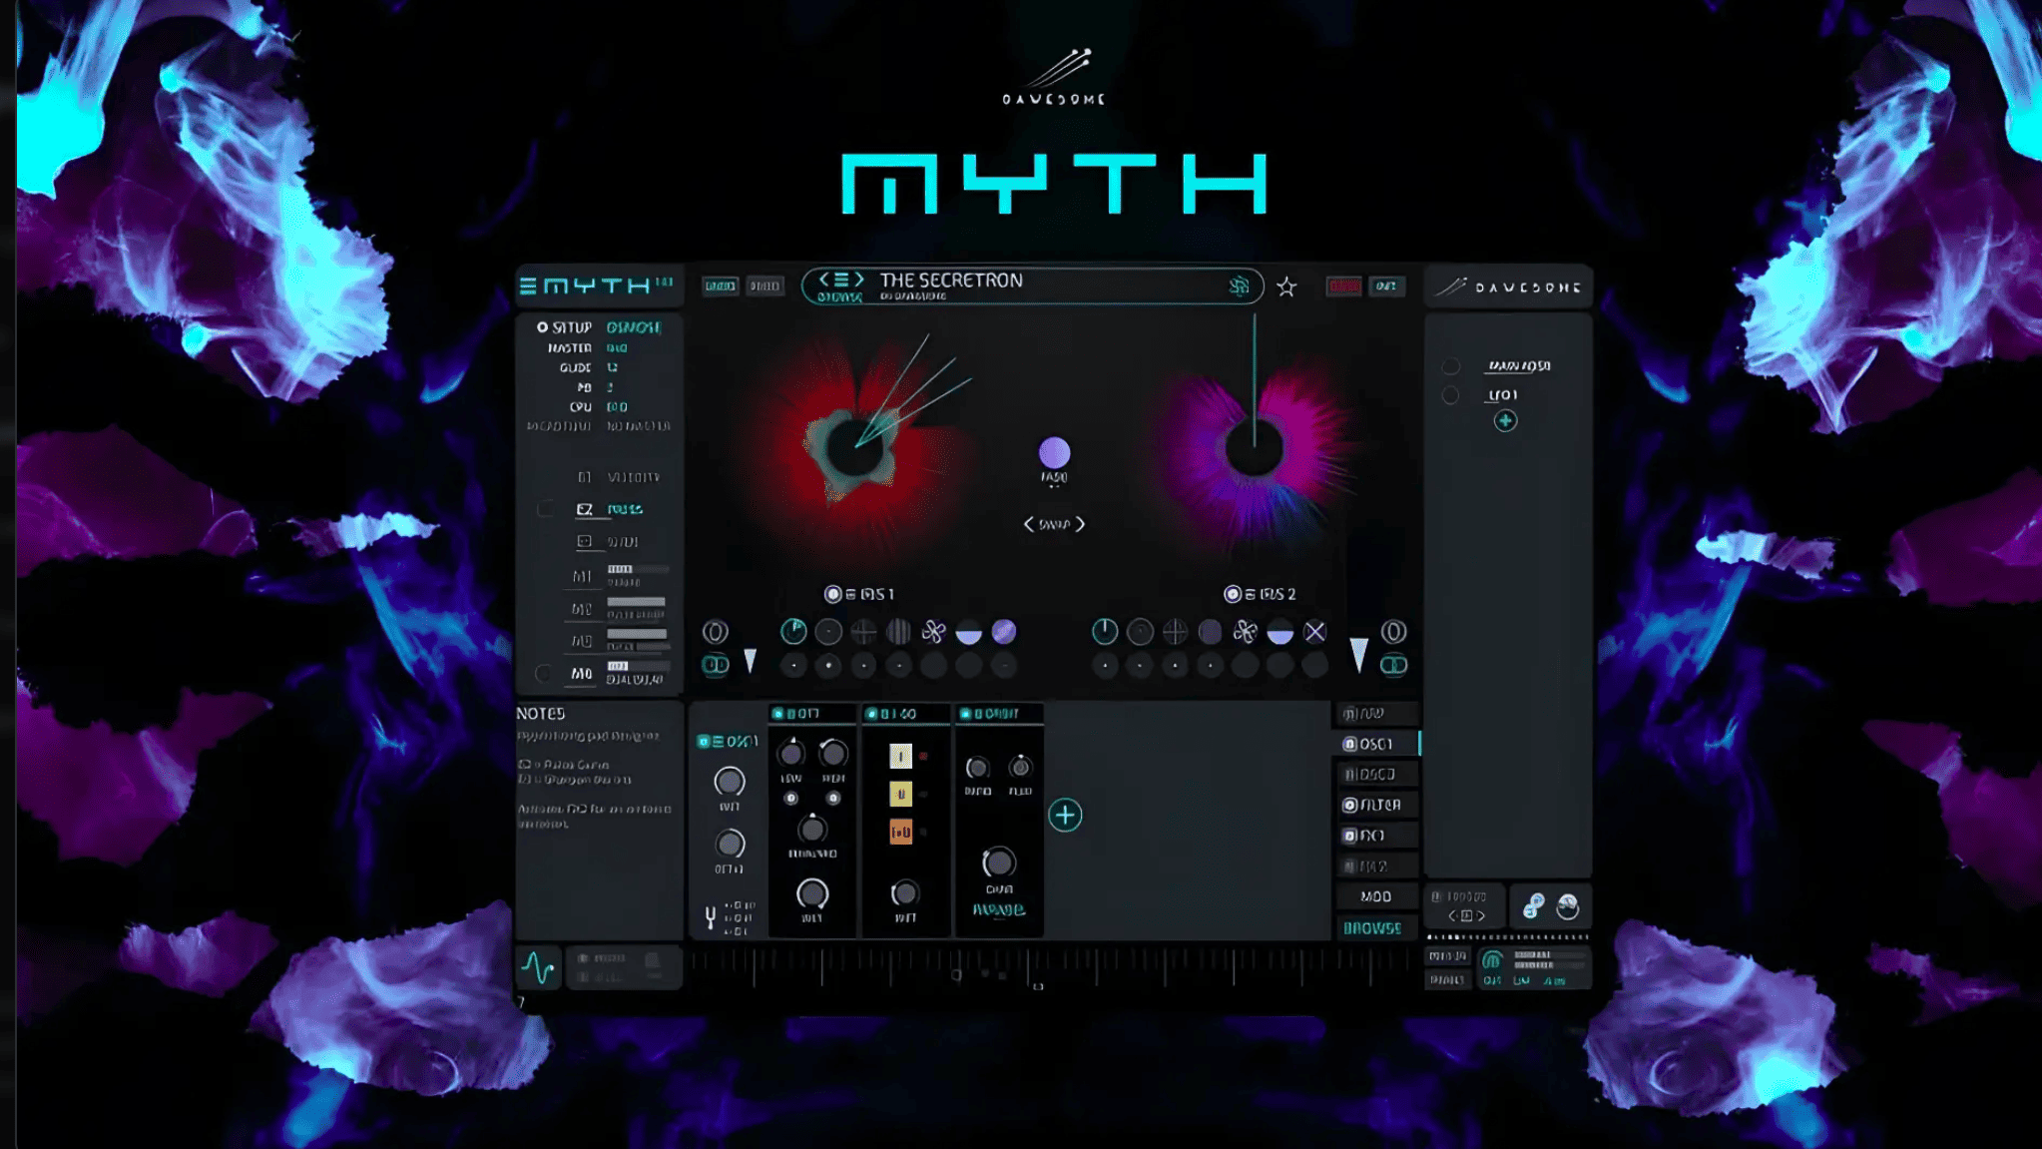The image size is (2042, 1149).
Task: Toggle the circle next to LFO1
Action: pyautogui.click(x=1450, y=395)
